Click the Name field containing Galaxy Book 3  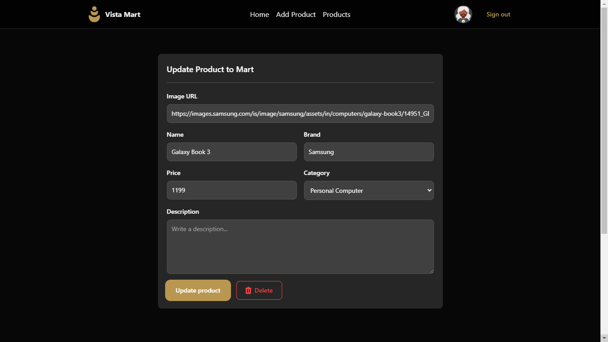[232, 152]
